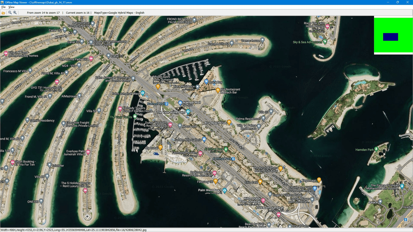Click the zoom out magnifier button
Screen dimensions: 413x232
10,13
